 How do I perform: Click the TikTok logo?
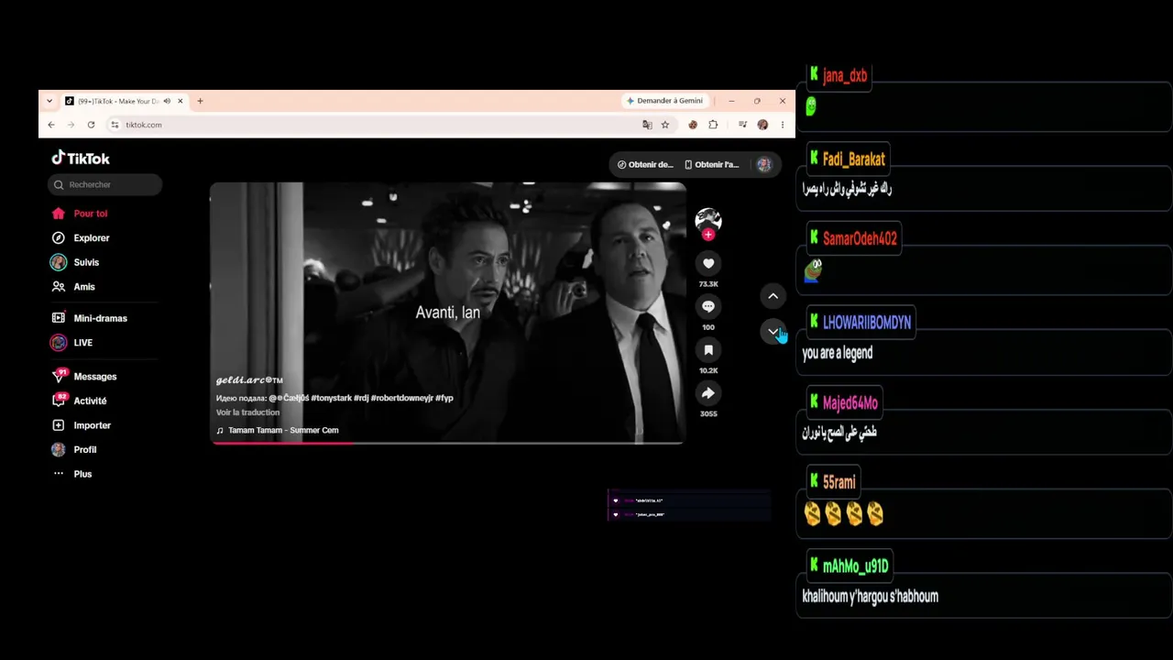pyautogui.click(x=81, y=159)
